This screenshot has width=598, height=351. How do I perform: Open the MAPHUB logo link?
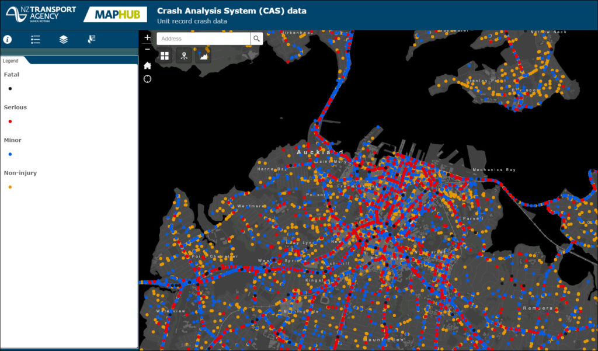pyautogui.click(x=115, y=15)
